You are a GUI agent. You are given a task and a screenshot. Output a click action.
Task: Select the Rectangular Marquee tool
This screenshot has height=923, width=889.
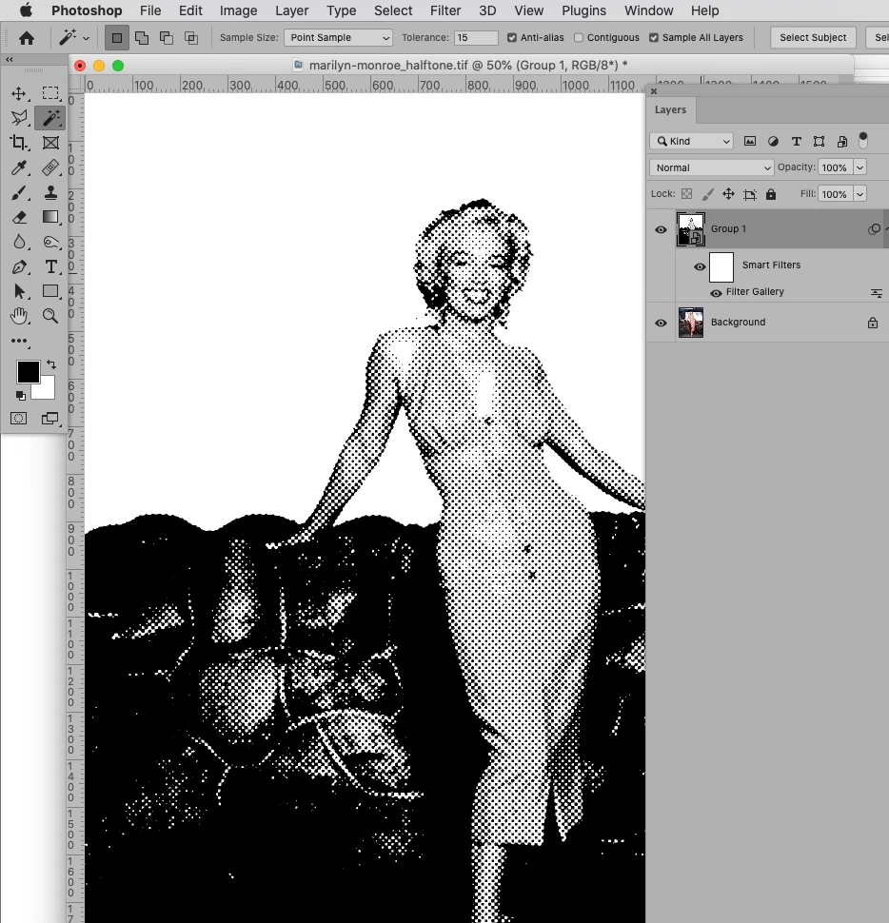tap(50, 93)
